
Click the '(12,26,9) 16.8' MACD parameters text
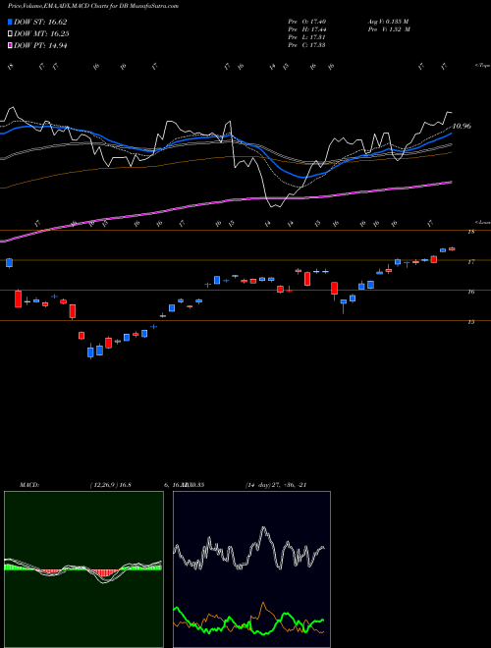coord(110,485)
